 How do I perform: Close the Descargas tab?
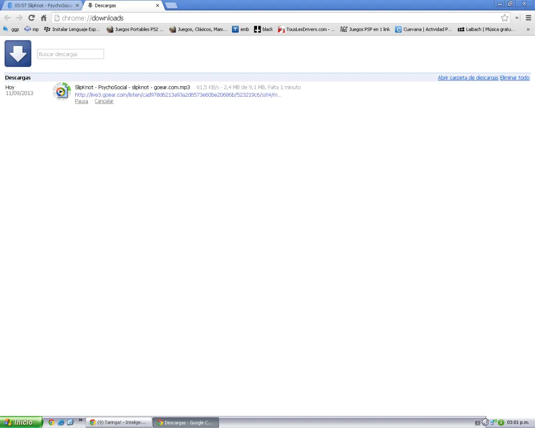pos(157,5)
